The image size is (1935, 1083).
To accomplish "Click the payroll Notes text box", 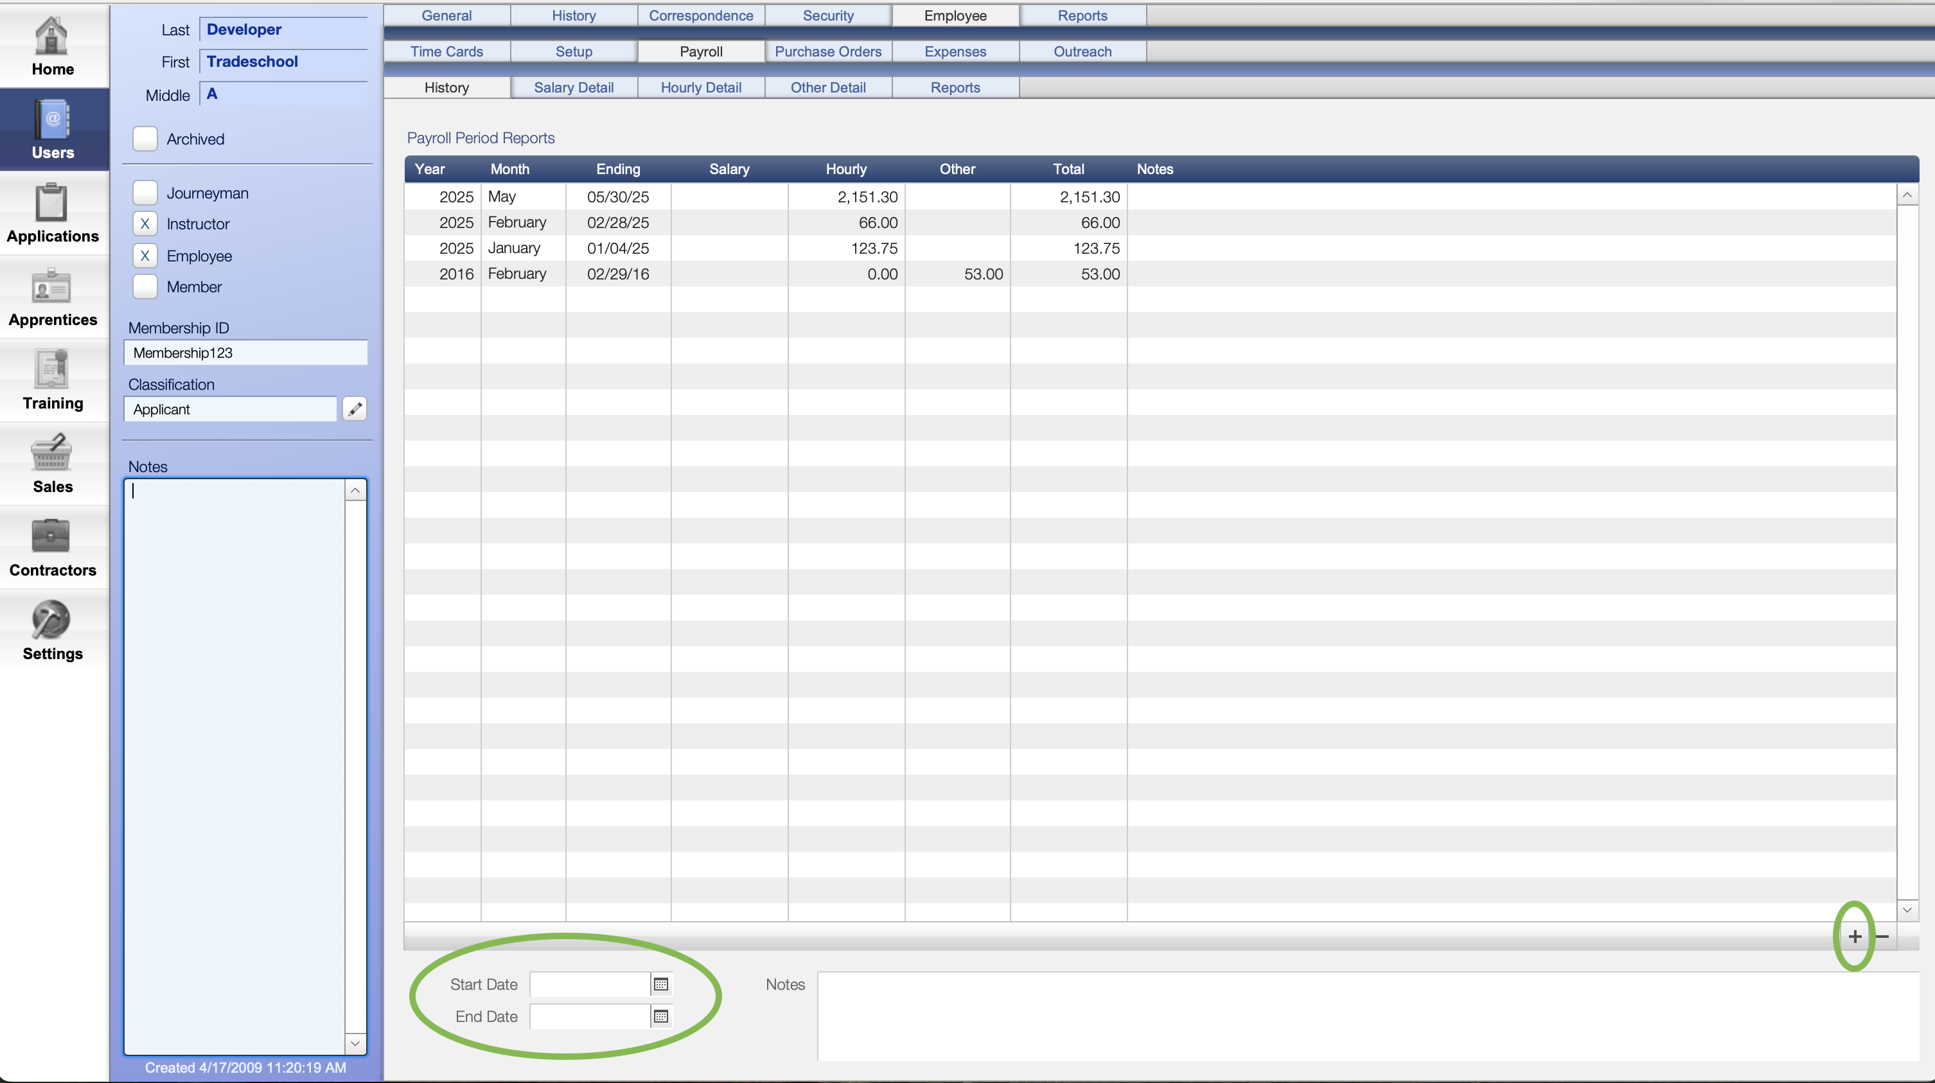I will [1368, 1017].
